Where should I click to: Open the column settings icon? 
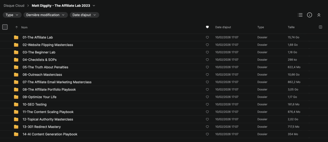(x=320, y=27)
